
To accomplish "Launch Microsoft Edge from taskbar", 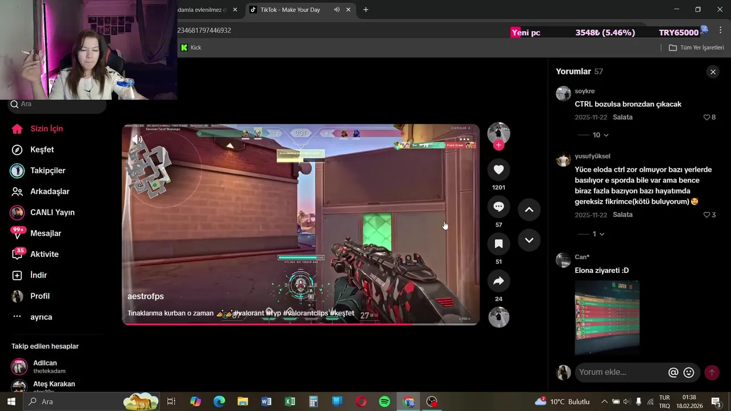I will coord(219,402).
